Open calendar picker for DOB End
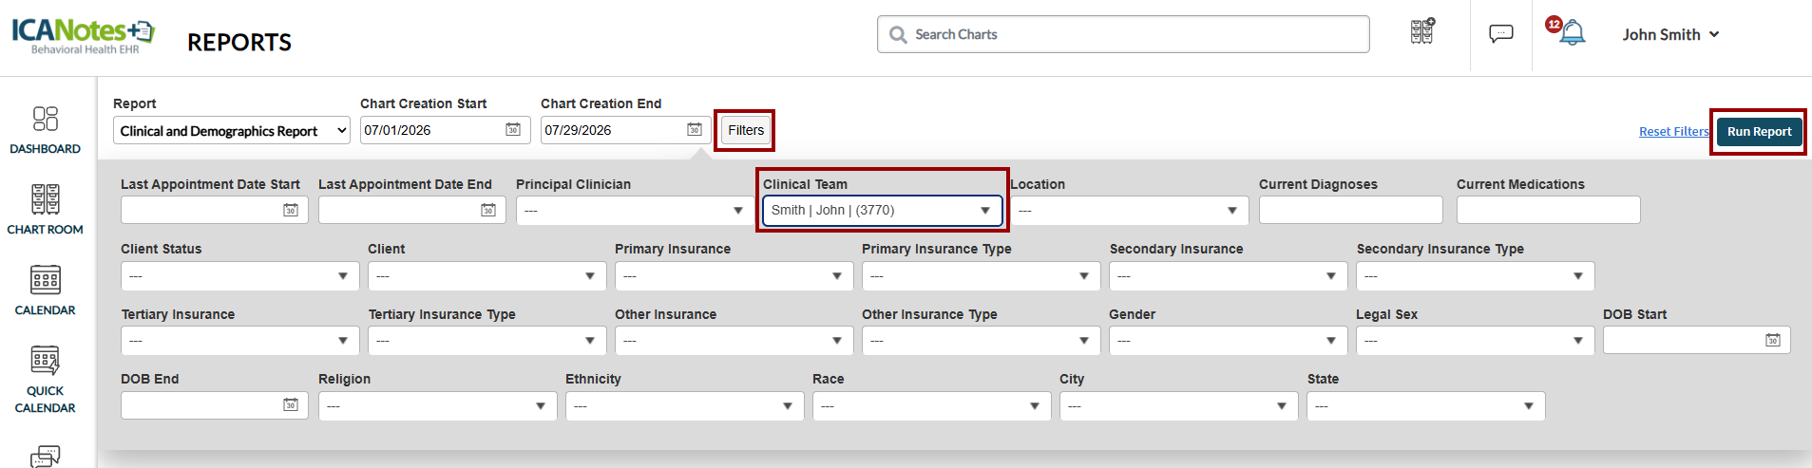 tap(291, 405)
